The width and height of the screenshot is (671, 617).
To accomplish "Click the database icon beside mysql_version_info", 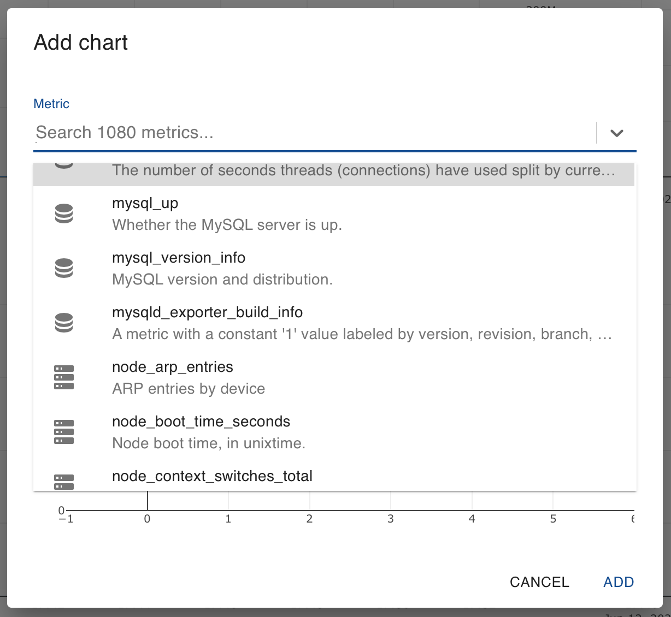I will coord(64,268).
